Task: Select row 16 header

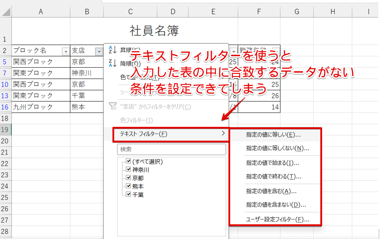Action: coord(5,107)
